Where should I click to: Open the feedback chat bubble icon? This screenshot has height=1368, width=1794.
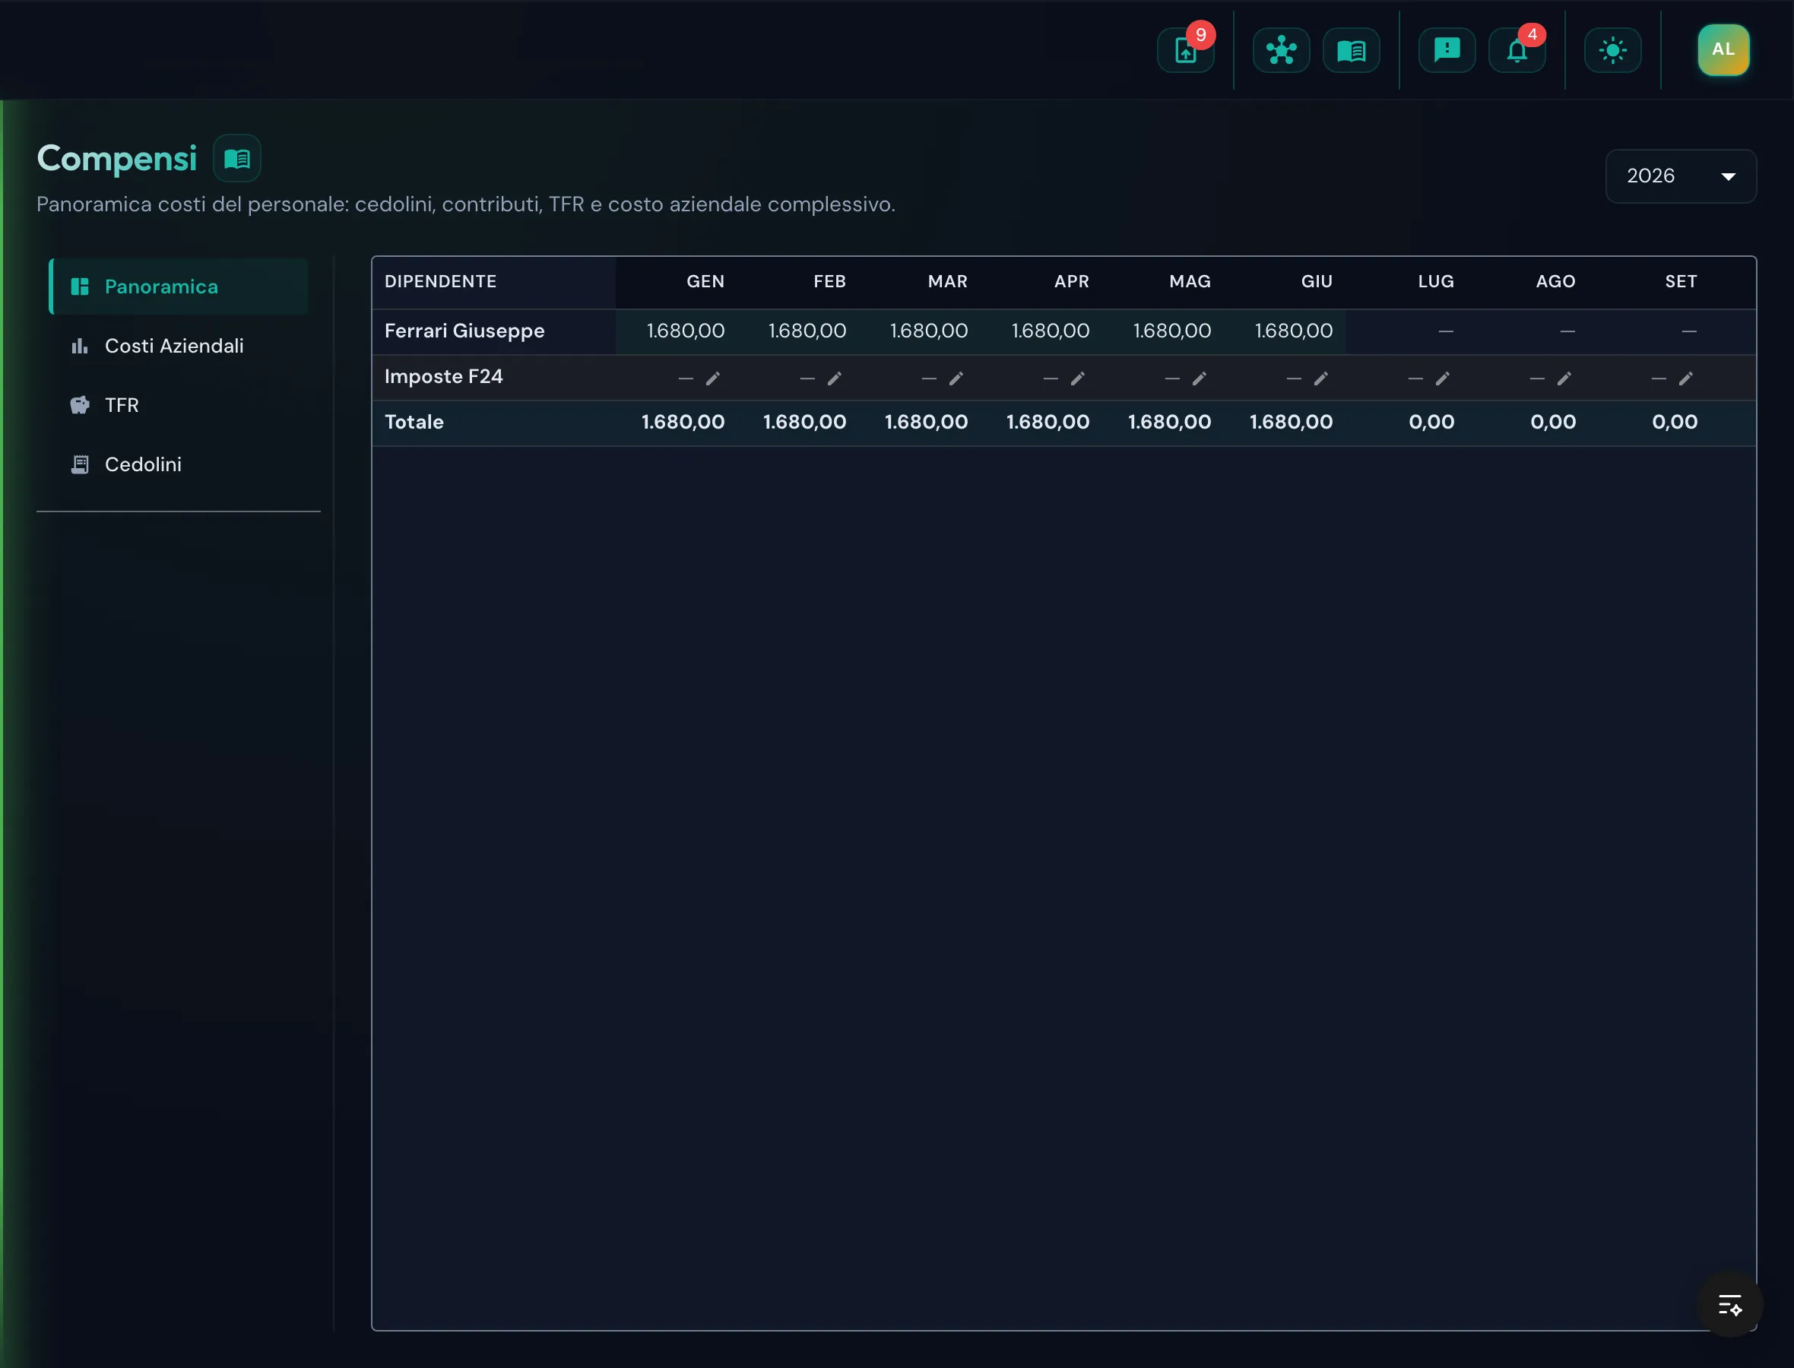click(x=1447, y=50)
